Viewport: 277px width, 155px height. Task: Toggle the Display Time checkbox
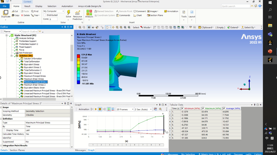click(x=4, y=130)
